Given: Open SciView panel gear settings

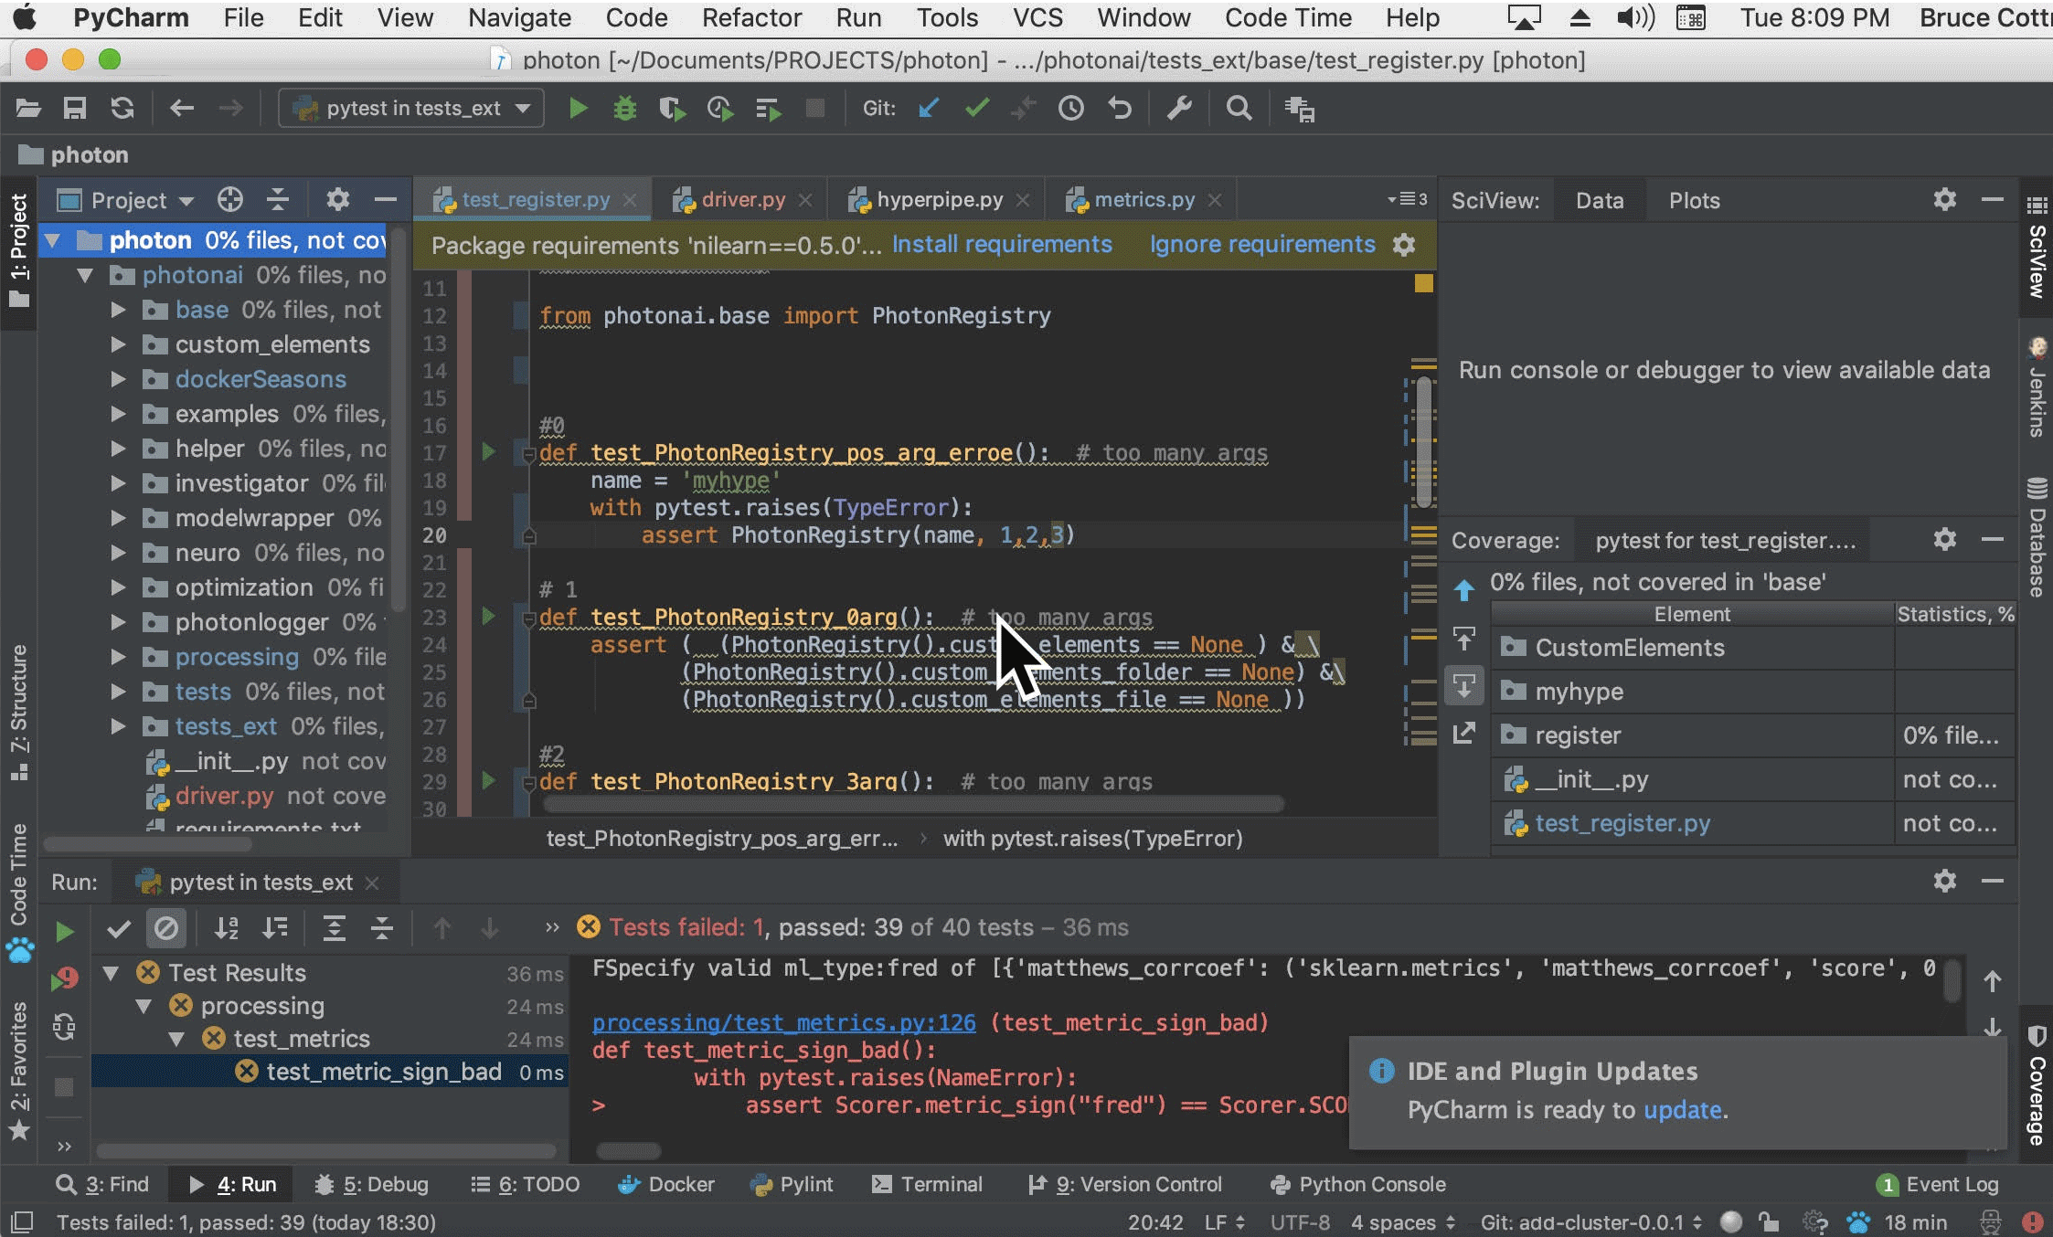Looking at the screenshot, I should [x=1944, y=200].
